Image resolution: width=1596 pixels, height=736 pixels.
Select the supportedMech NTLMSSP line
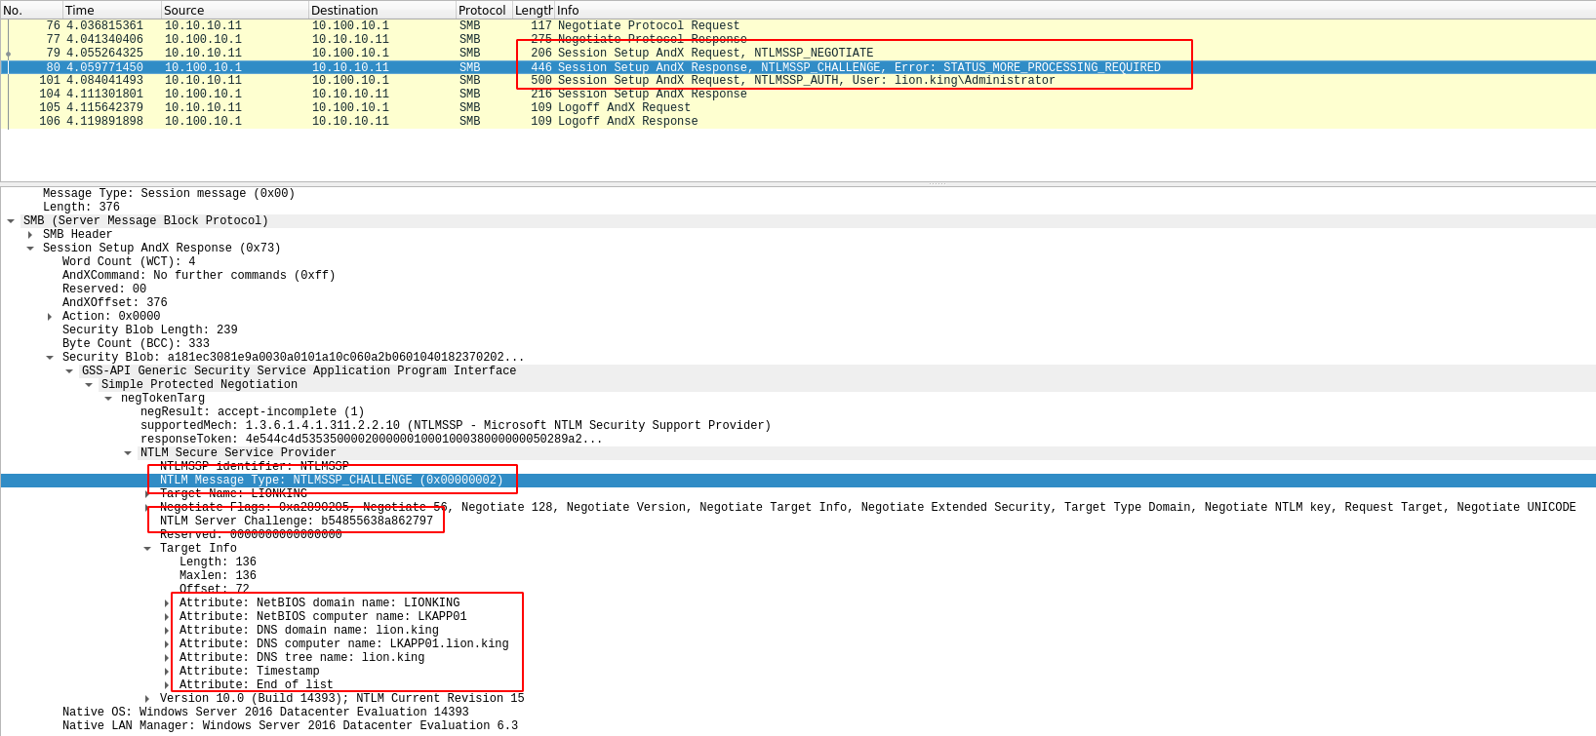[455, 426]
